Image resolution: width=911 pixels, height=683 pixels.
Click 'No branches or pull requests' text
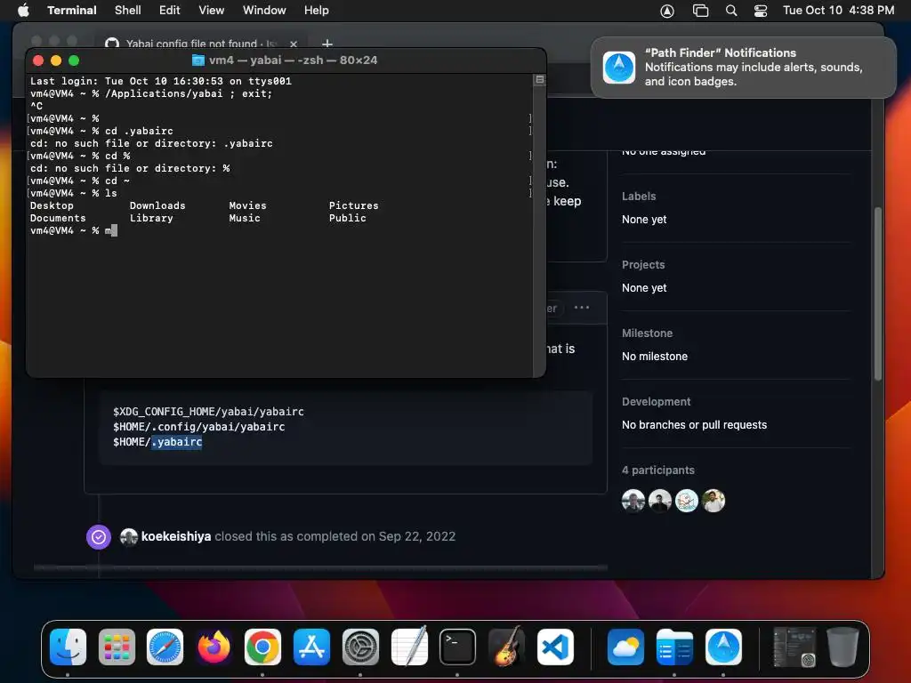[x=694, y=425]
